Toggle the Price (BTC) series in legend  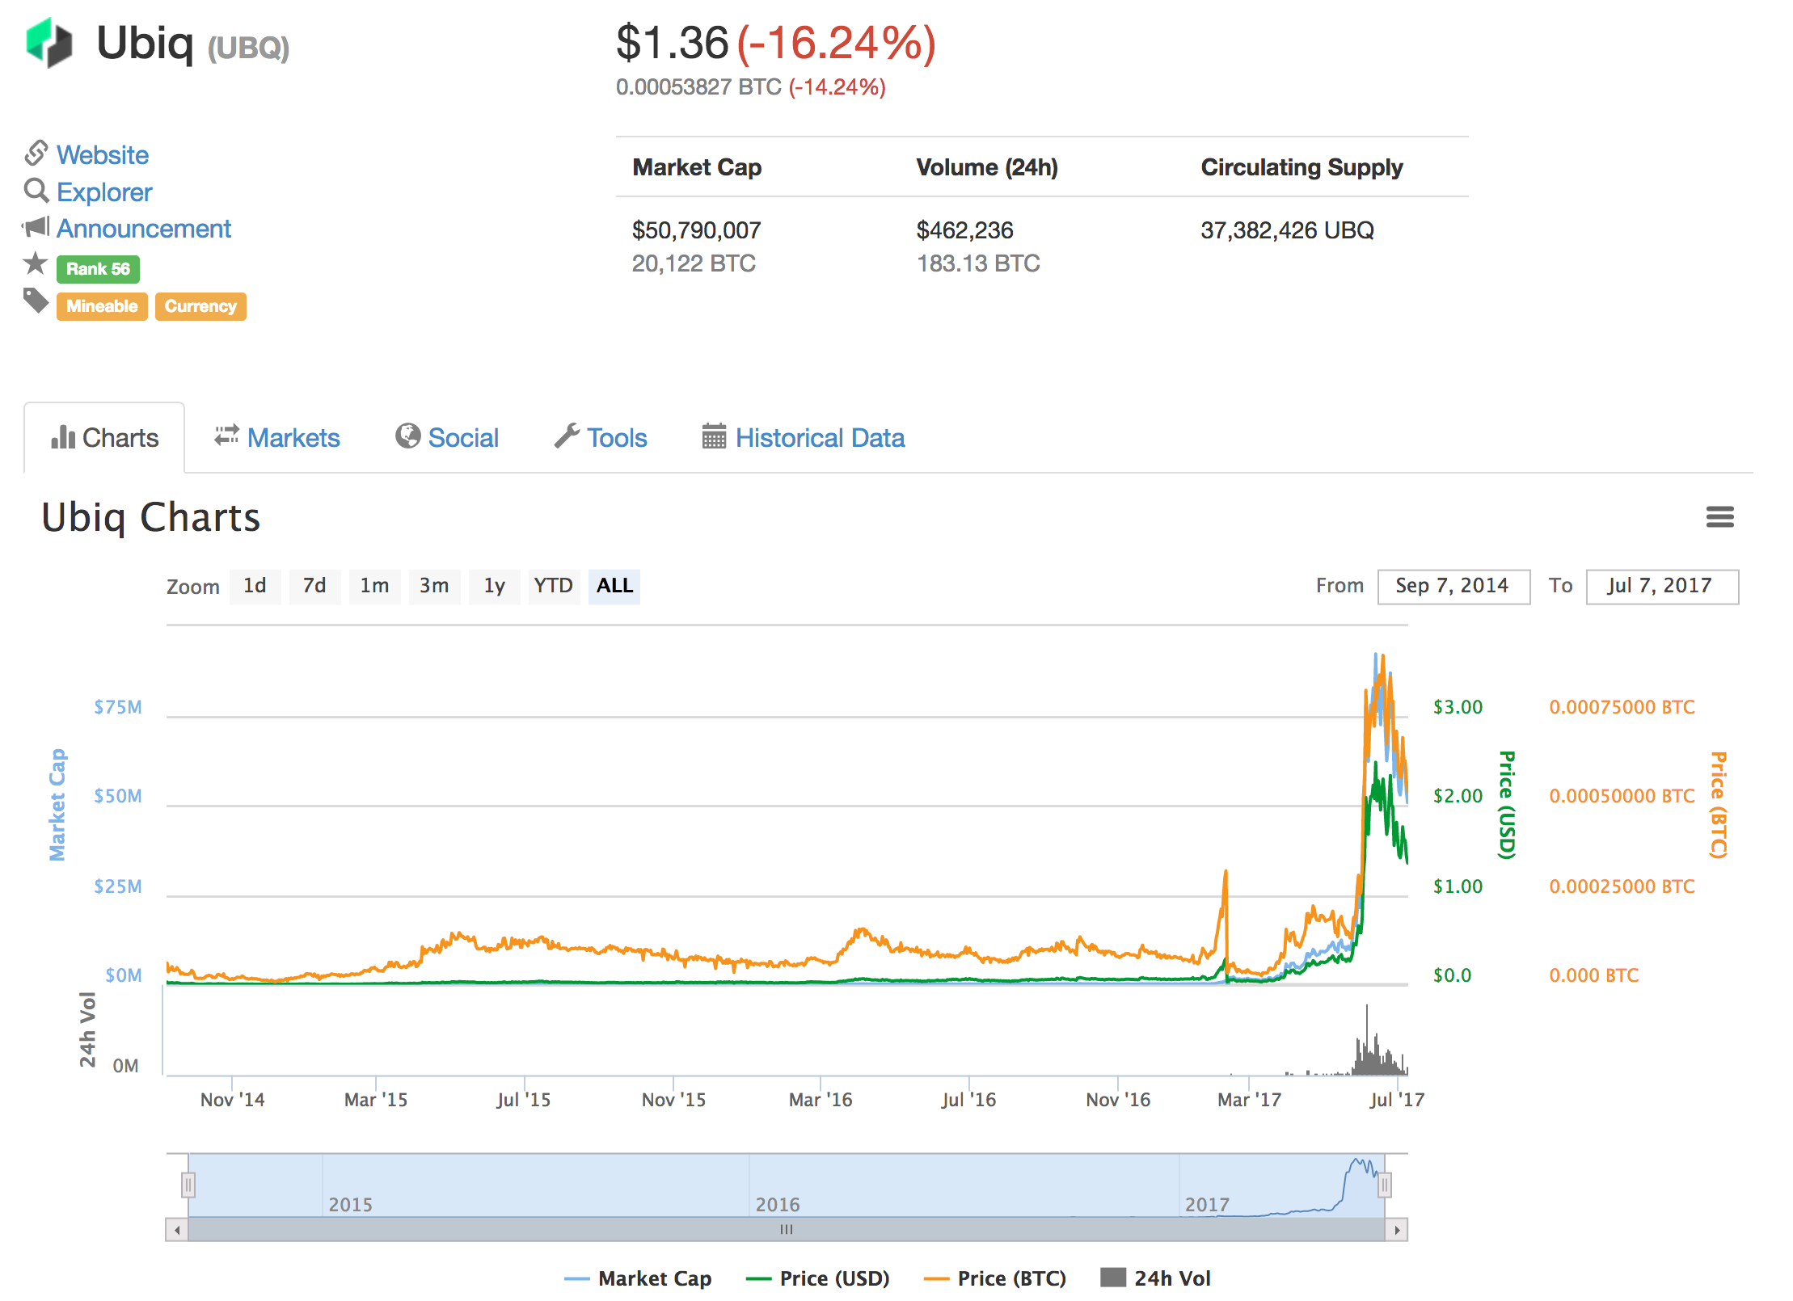pos(995,1278)
